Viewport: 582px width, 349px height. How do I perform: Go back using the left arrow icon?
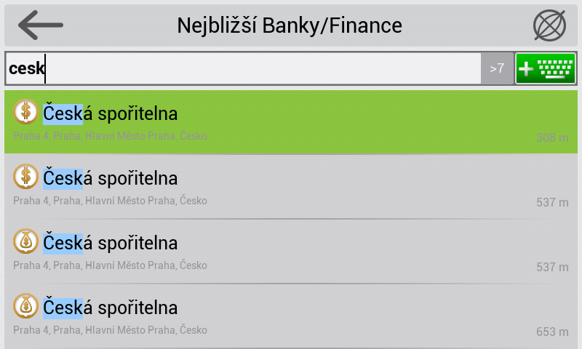(41, 25)
